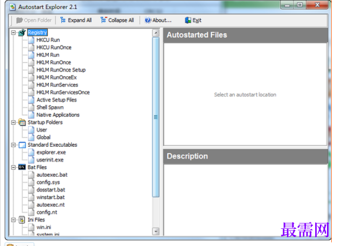Screen dimensions: 339x246
Task: Click the Native Applications document icon
Action: click(31, 115)
